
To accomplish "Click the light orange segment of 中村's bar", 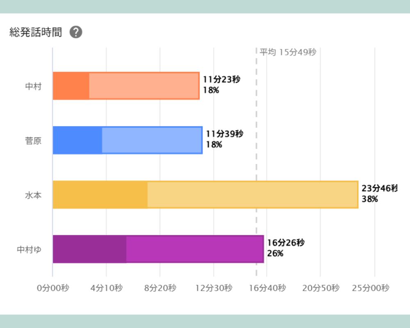I will [144, 86].
